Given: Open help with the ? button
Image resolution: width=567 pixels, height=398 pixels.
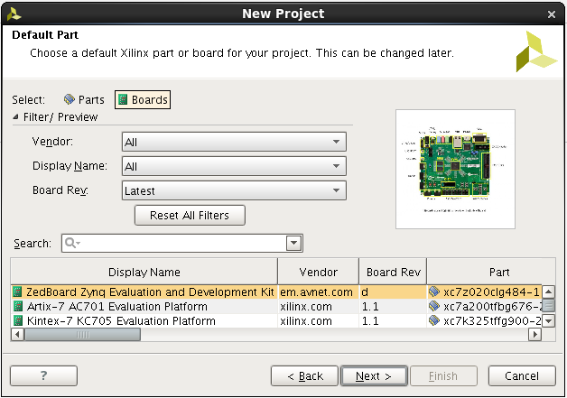Looking at the screenshot, I should click(43, 376).
